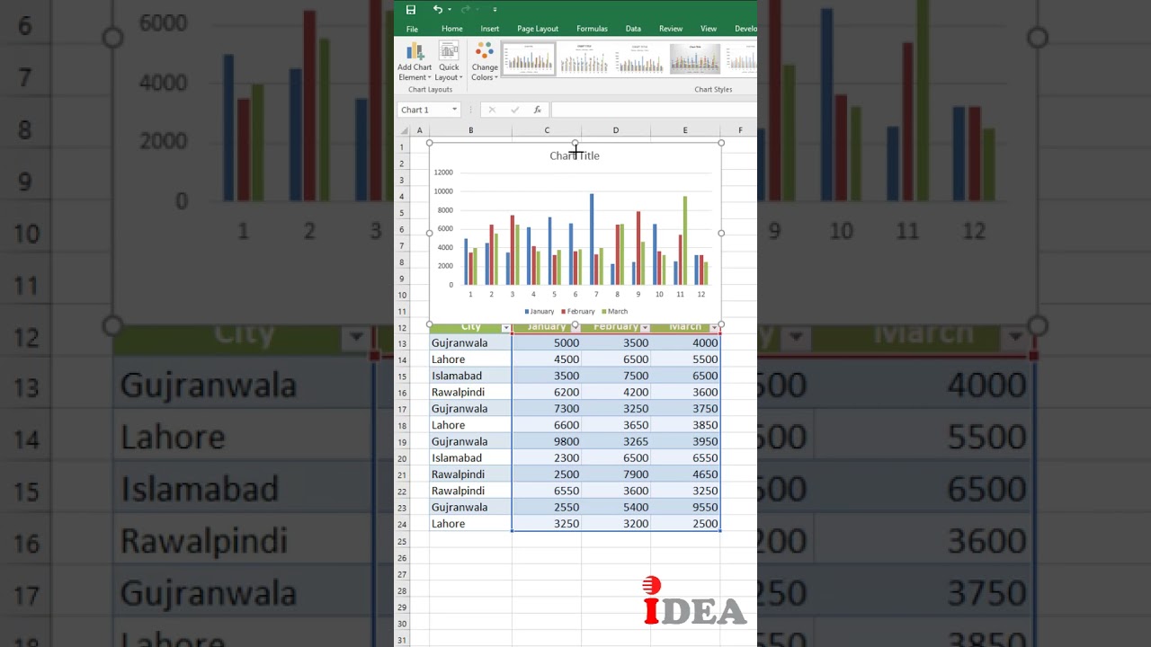The width and height of the screenshot is (1151, 647).
Task: Click the February value 3265
Action: 636,441
